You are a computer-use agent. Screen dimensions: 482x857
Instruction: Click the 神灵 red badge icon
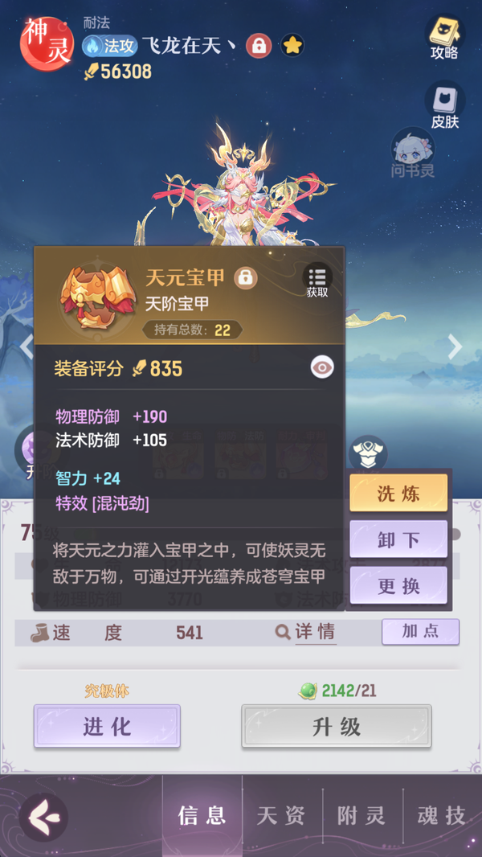coord(47,44)
